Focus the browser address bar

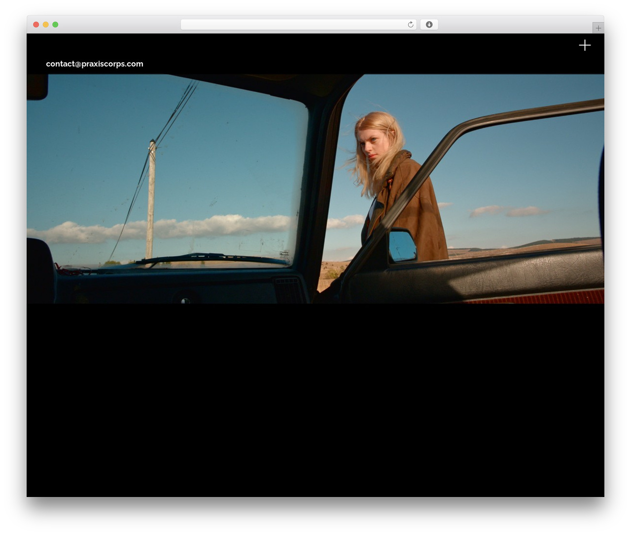(x=298, y=25)
